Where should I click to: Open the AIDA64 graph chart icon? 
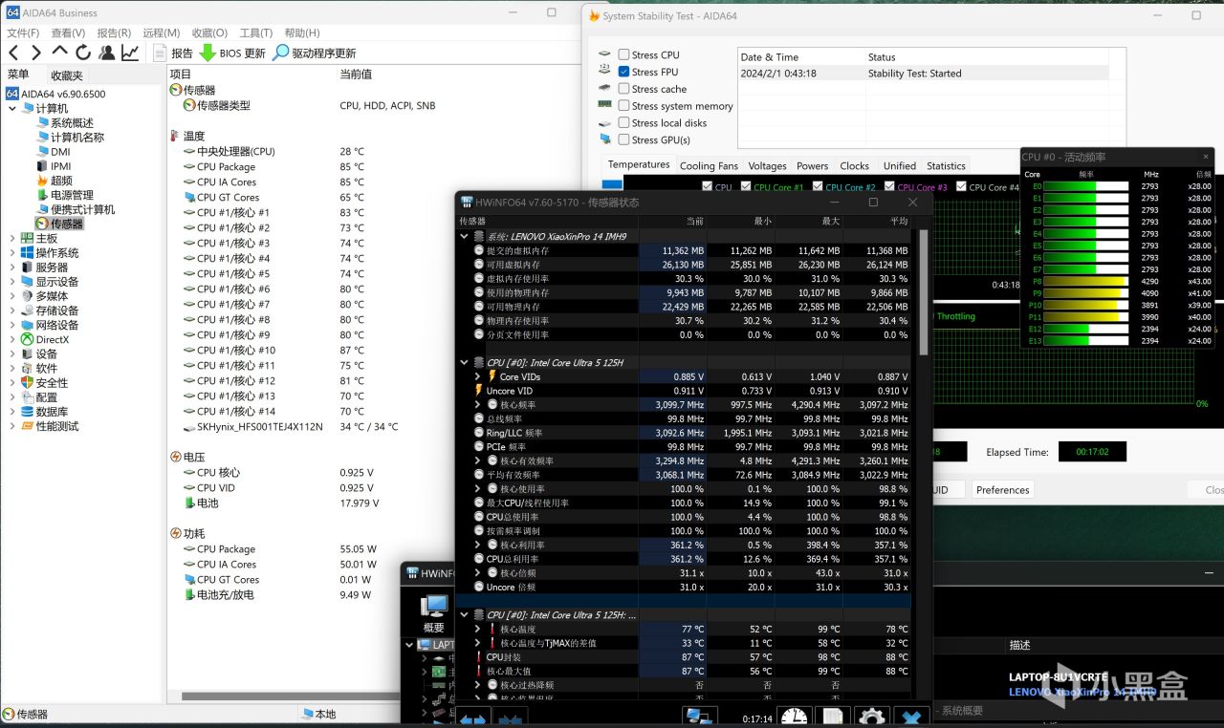[x=131, y=53]
